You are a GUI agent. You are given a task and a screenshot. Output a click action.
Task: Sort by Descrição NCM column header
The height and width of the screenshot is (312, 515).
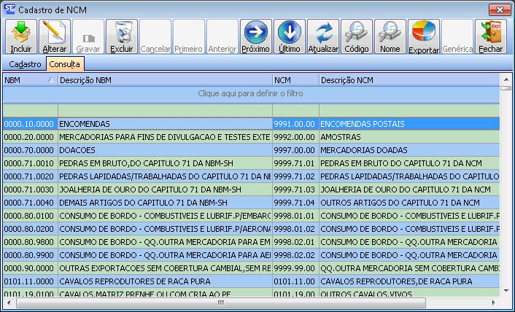408,79
